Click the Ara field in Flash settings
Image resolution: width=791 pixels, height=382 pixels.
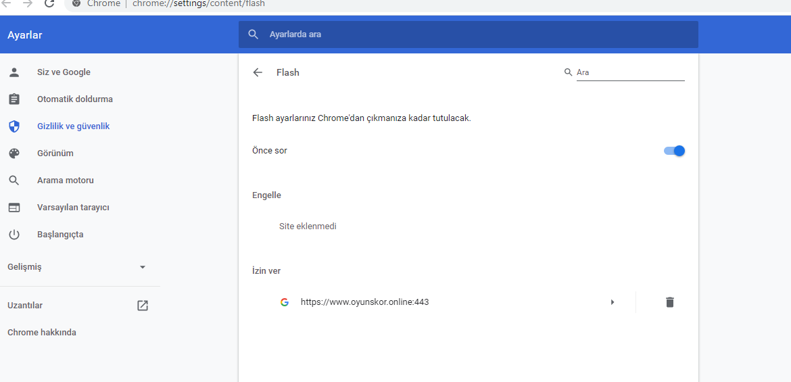[631, 72]
